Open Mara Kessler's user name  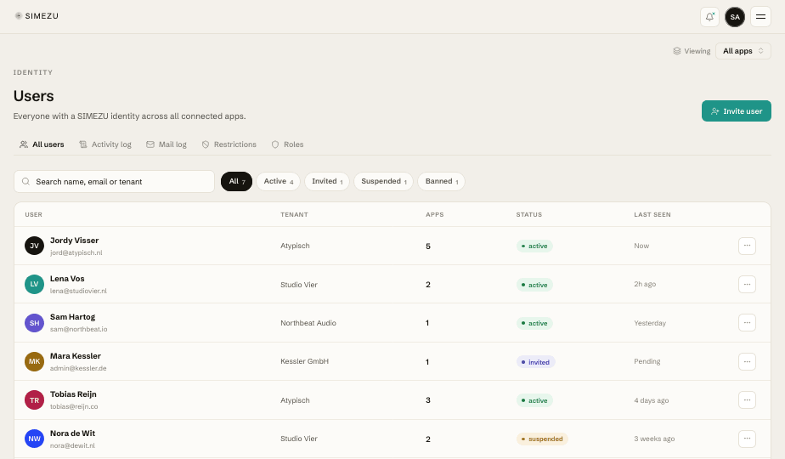click(x=75, y=356)
